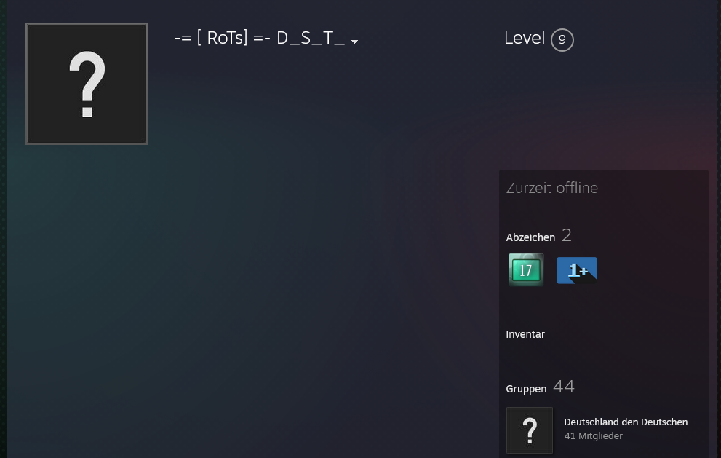Image resolution: width=721 pixels, height=458 pixels.
Task: Click the white question mark inside the profile avatar
Action: click(87, 84)
